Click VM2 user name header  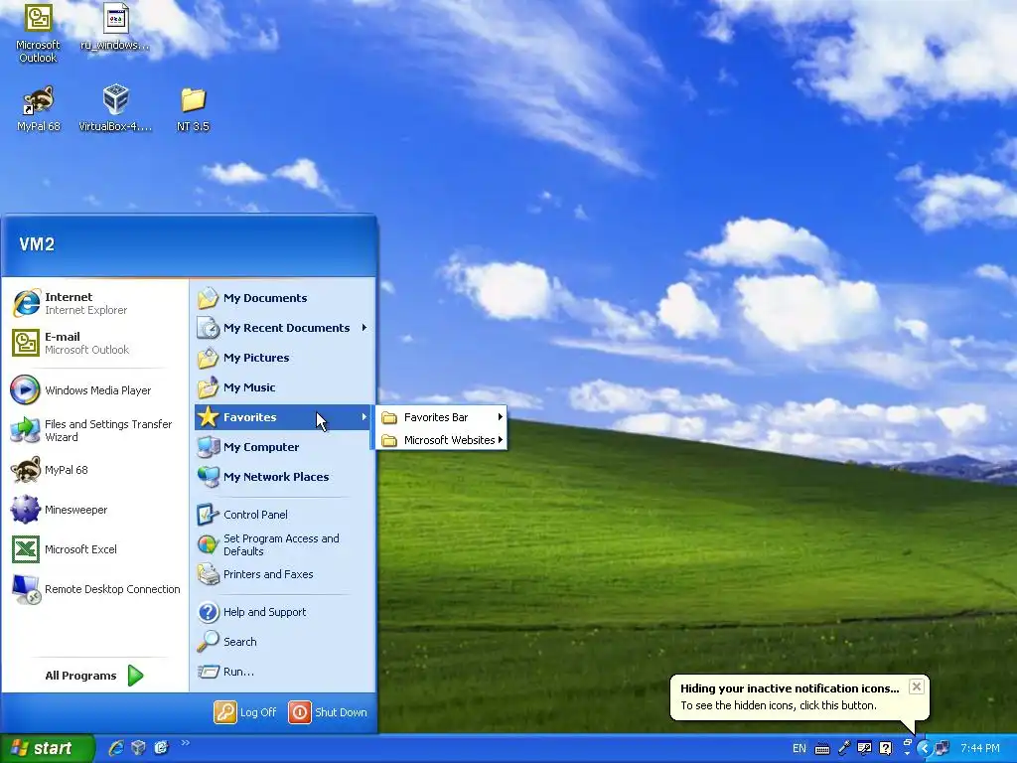pos(37,244)
